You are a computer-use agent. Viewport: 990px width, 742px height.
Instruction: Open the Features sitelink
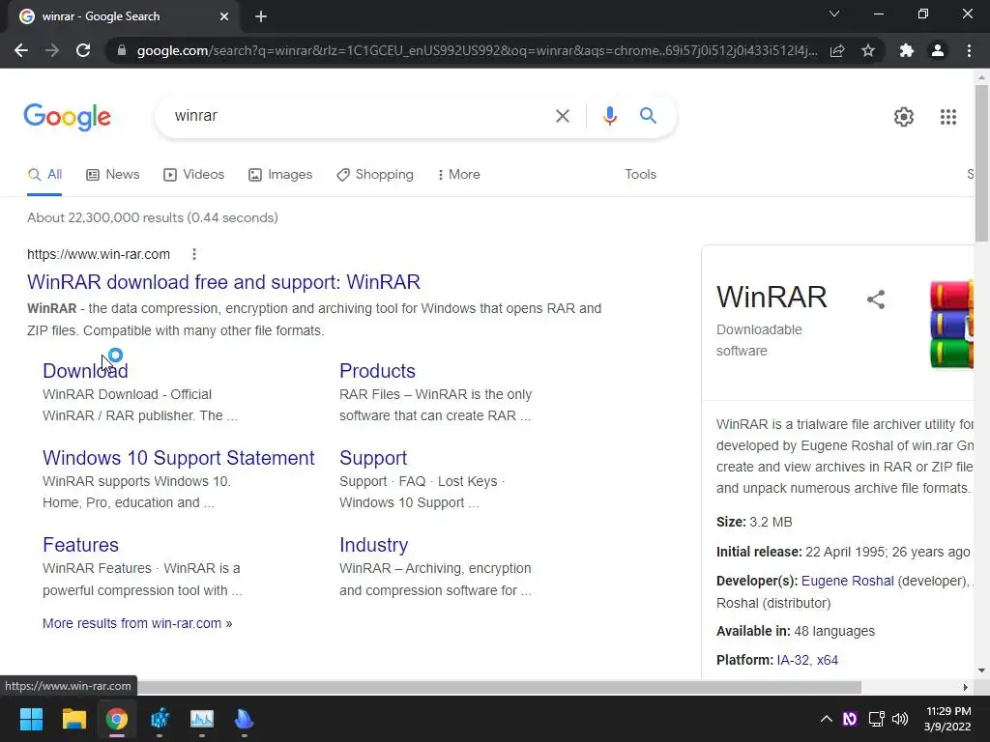(x=80, y=545)
